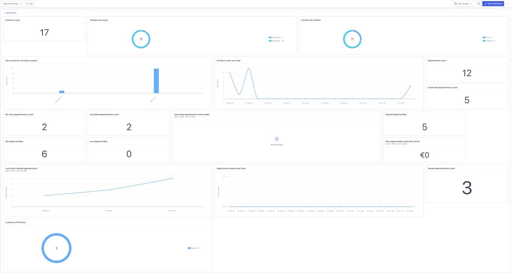
Task: Click the final data point of Contacts count over time
Action: click(x=410, y=86)
